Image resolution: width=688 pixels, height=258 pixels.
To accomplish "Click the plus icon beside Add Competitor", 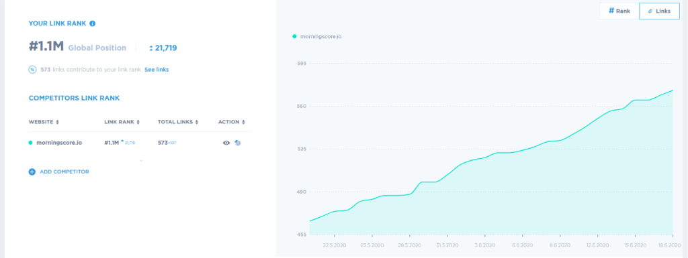I will point(32,172).
